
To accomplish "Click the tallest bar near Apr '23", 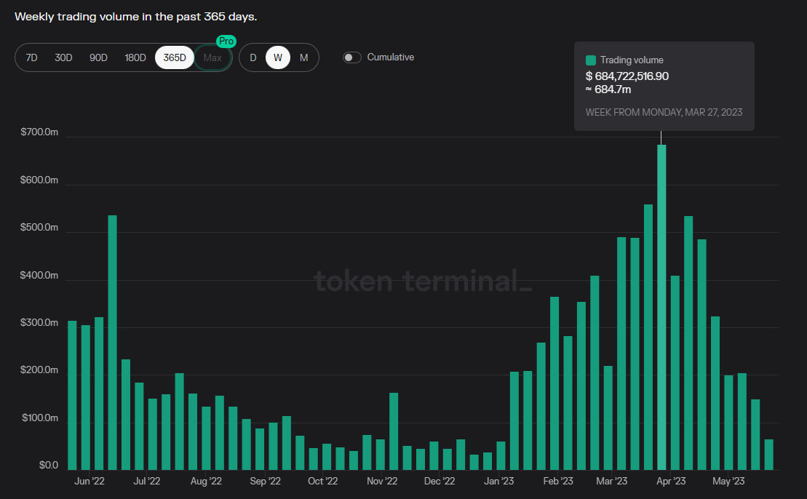I will [x=661, y=306].
